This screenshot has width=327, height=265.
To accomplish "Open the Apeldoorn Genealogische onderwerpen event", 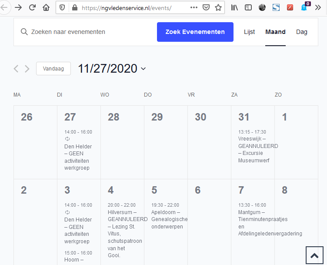I will [x=169, y=219].
